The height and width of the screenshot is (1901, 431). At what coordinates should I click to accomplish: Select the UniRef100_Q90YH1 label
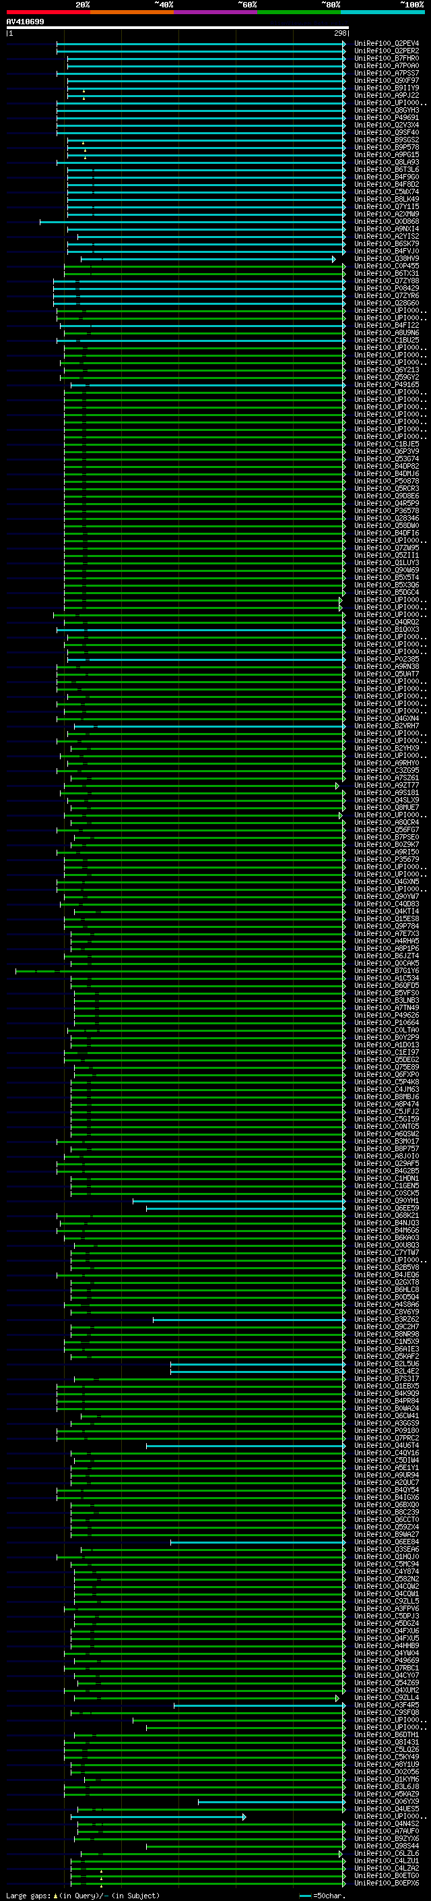[387, 1200]
